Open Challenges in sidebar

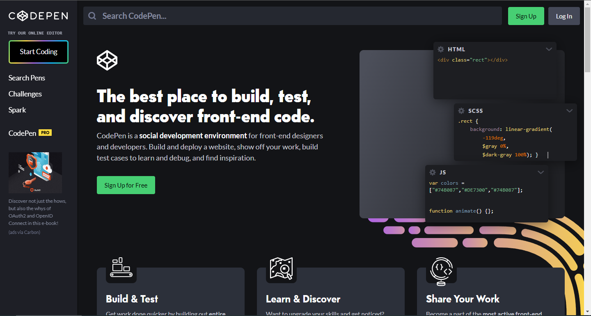[x=25, y=94]
